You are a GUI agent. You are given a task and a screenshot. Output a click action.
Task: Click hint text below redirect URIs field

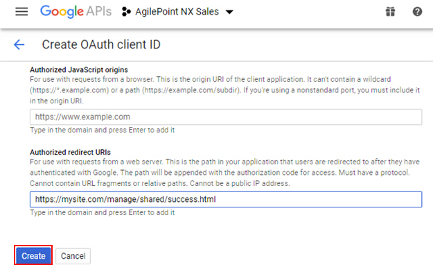pyautogui.click(x=103, y=212)
